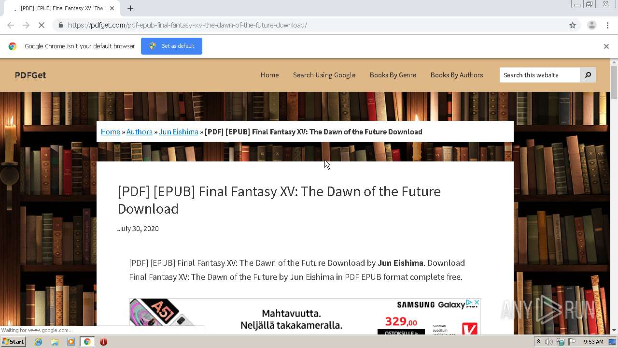Set Chrome as default browser
The height and width of the screenshot is (348, 618).
pos(171,46)
